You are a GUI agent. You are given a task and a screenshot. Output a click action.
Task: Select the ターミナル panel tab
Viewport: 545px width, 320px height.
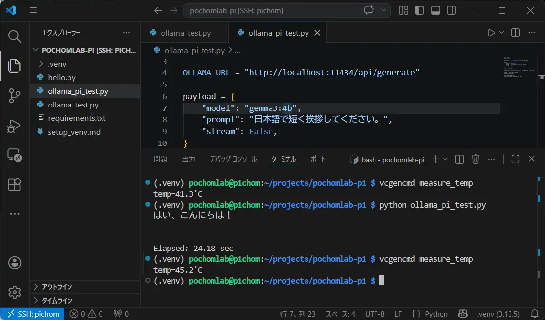point(284,159)
